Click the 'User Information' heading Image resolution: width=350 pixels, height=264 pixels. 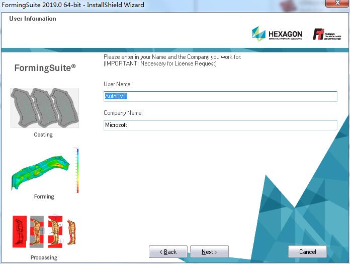pos(33,19)
